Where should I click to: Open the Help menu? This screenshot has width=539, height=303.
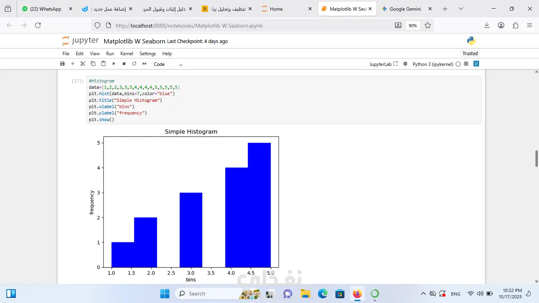click(167, 54)
